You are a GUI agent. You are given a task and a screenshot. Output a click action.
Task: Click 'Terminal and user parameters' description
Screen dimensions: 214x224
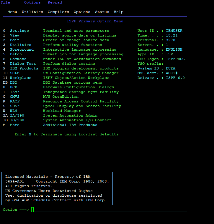(76, 31)
